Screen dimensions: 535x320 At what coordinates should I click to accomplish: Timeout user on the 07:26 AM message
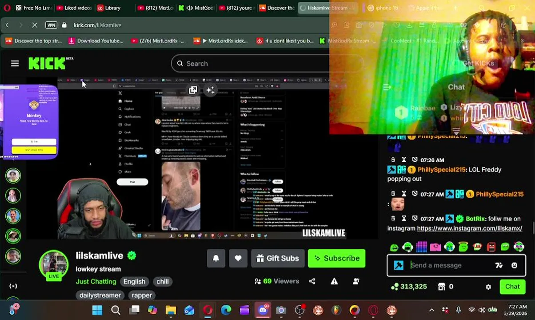(404, 160)
